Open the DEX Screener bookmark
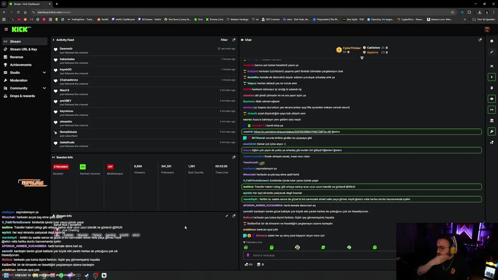The height and width of the screenshot is (280, 498). coord(270,19)
